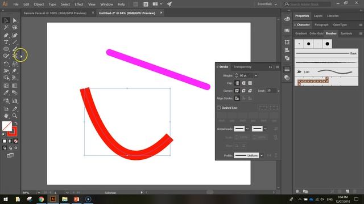Select the Width/Warp tool
364x204 pixels.
pos(6,71)
